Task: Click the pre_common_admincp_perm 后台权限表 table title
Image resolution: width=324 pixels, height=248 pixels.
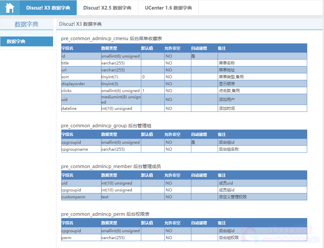Action: pyautogui.click(x=105, y=214)
